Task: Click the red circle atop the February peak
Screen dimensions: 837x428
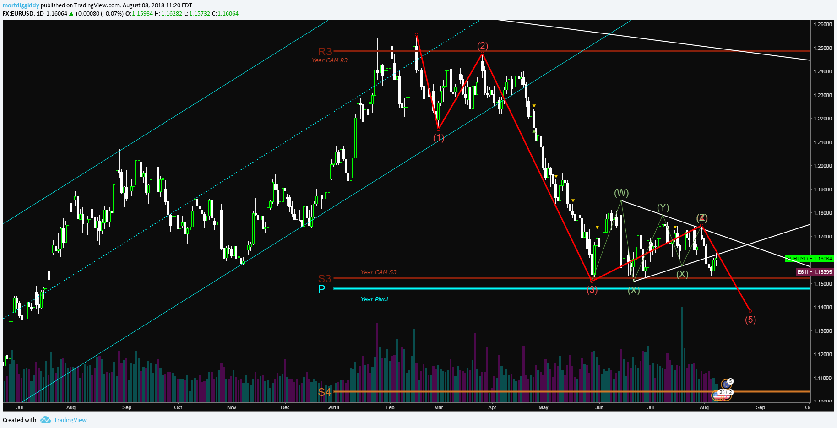Action: 416,35
